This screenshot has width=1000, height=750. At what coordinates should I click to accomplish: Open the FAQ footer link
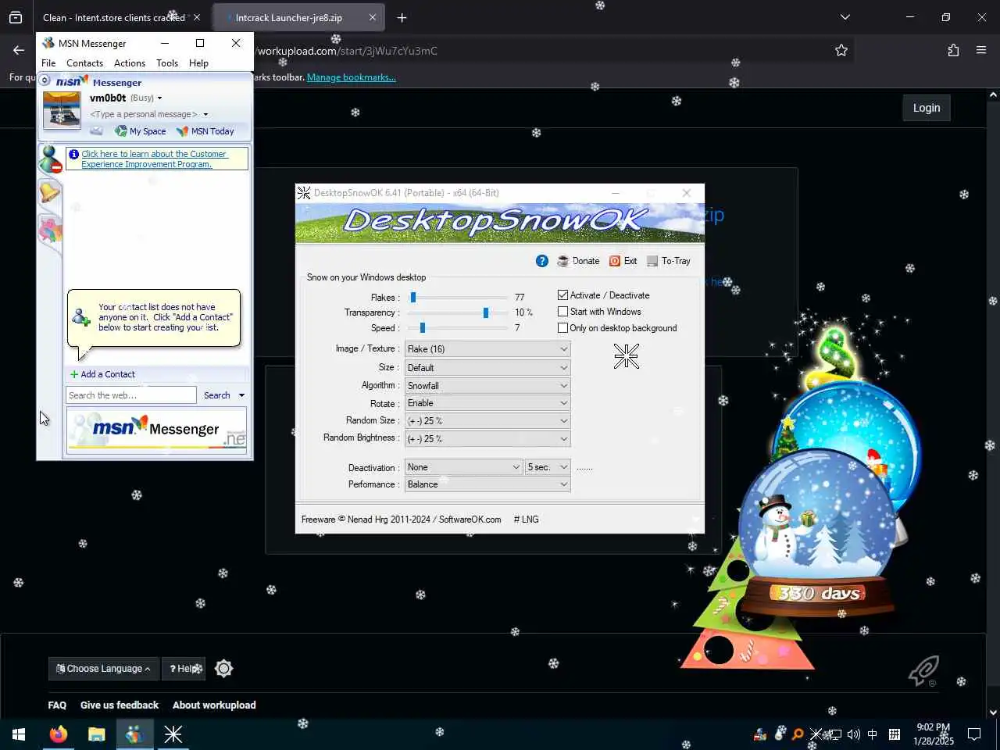(x=57, y=705)
